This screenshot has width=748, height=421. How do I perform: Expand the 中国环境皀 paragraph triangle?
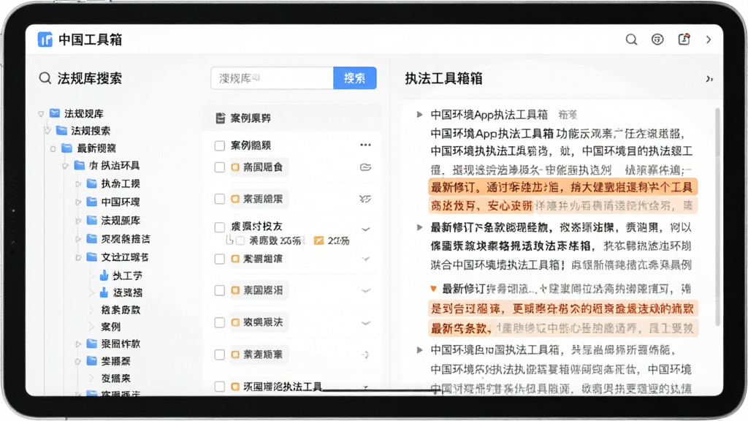419,350
